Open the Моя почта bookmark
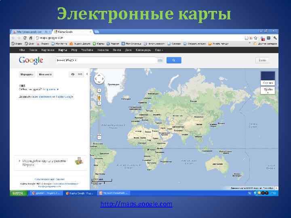The width and height of the screenshot is (291, 218). (59, 44)
